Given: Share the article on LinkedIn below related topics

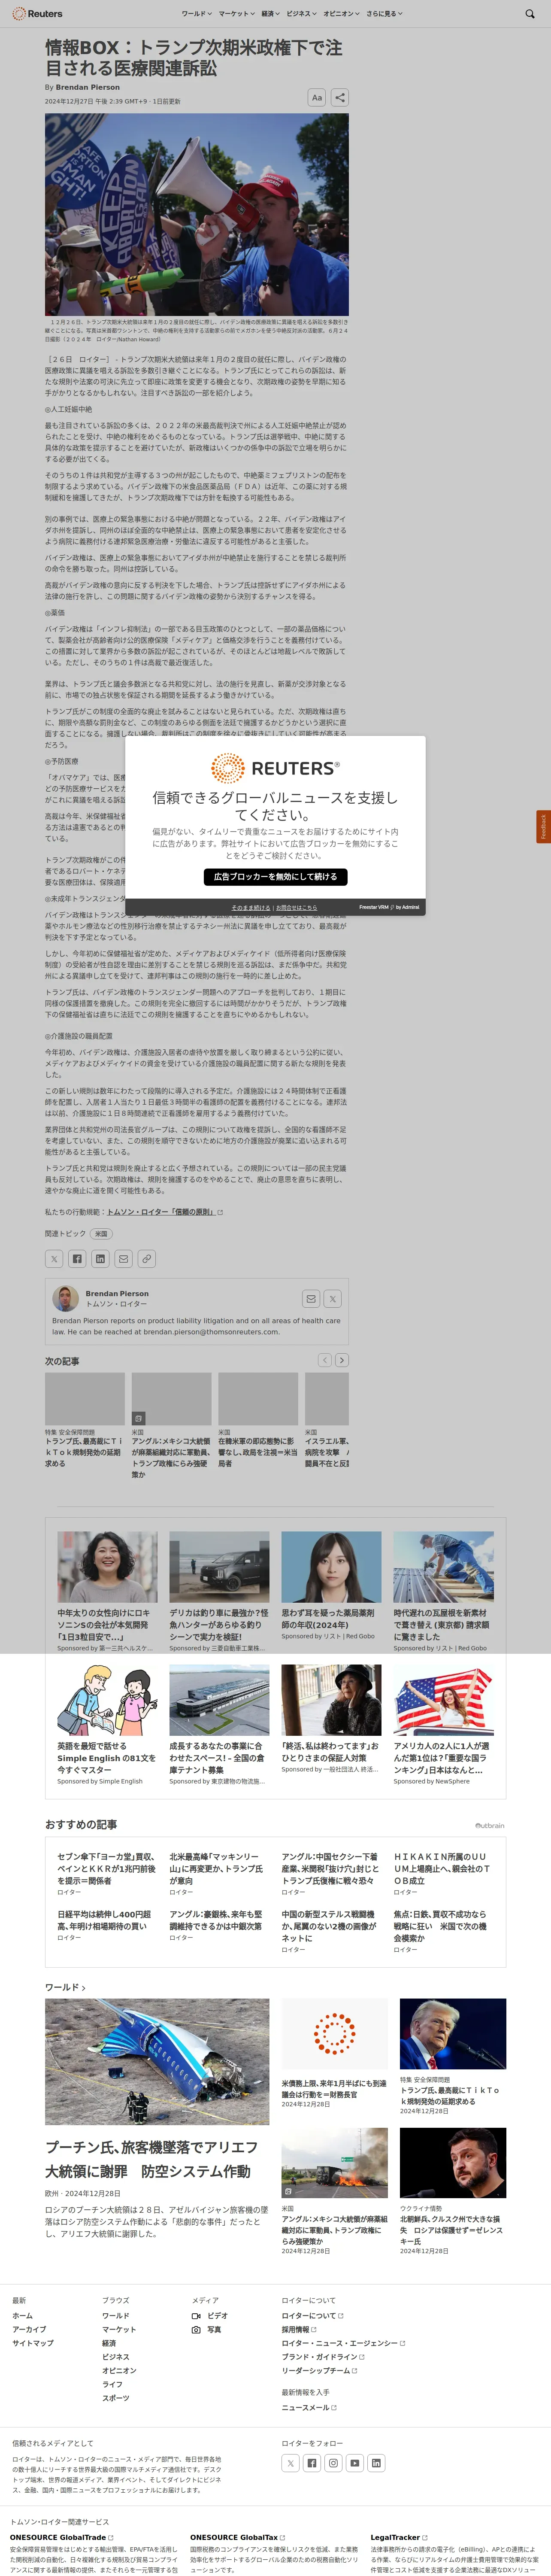Looking at the screenshot, I should click(100, 1259).
